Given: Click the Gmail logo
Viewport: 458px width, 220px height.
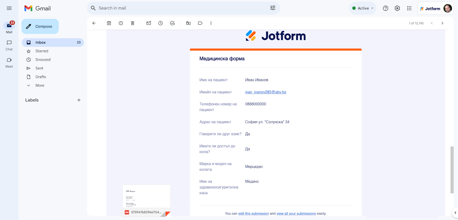Looking at the screenshot, I should (37, 8).
